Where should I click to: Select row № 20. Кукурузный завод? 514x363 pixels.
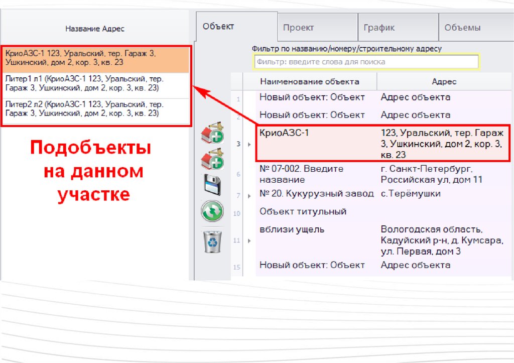(316, 193)
